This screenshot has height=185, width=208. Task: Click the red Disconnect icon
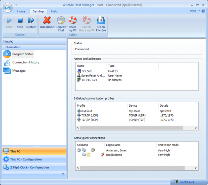click(x=47, y=20)
